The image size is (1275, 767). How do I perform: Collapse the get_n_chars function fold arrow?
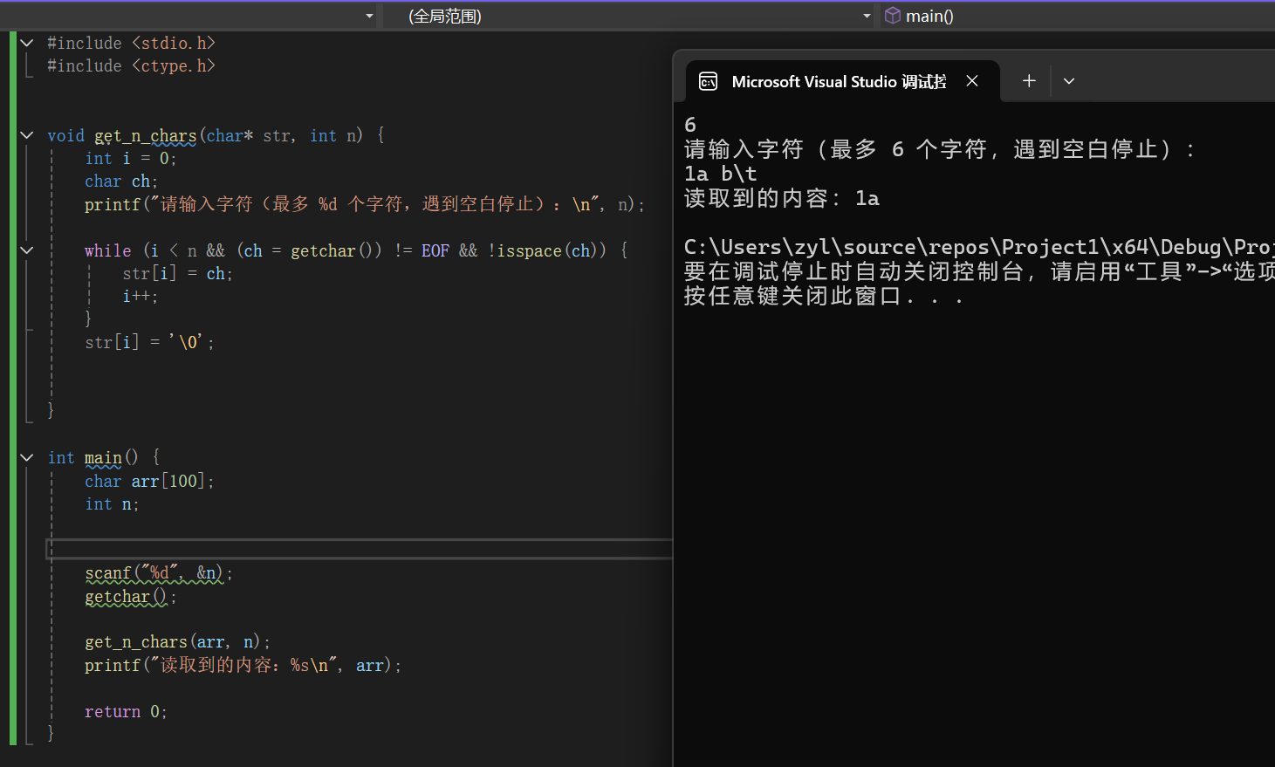pos(27,135)
